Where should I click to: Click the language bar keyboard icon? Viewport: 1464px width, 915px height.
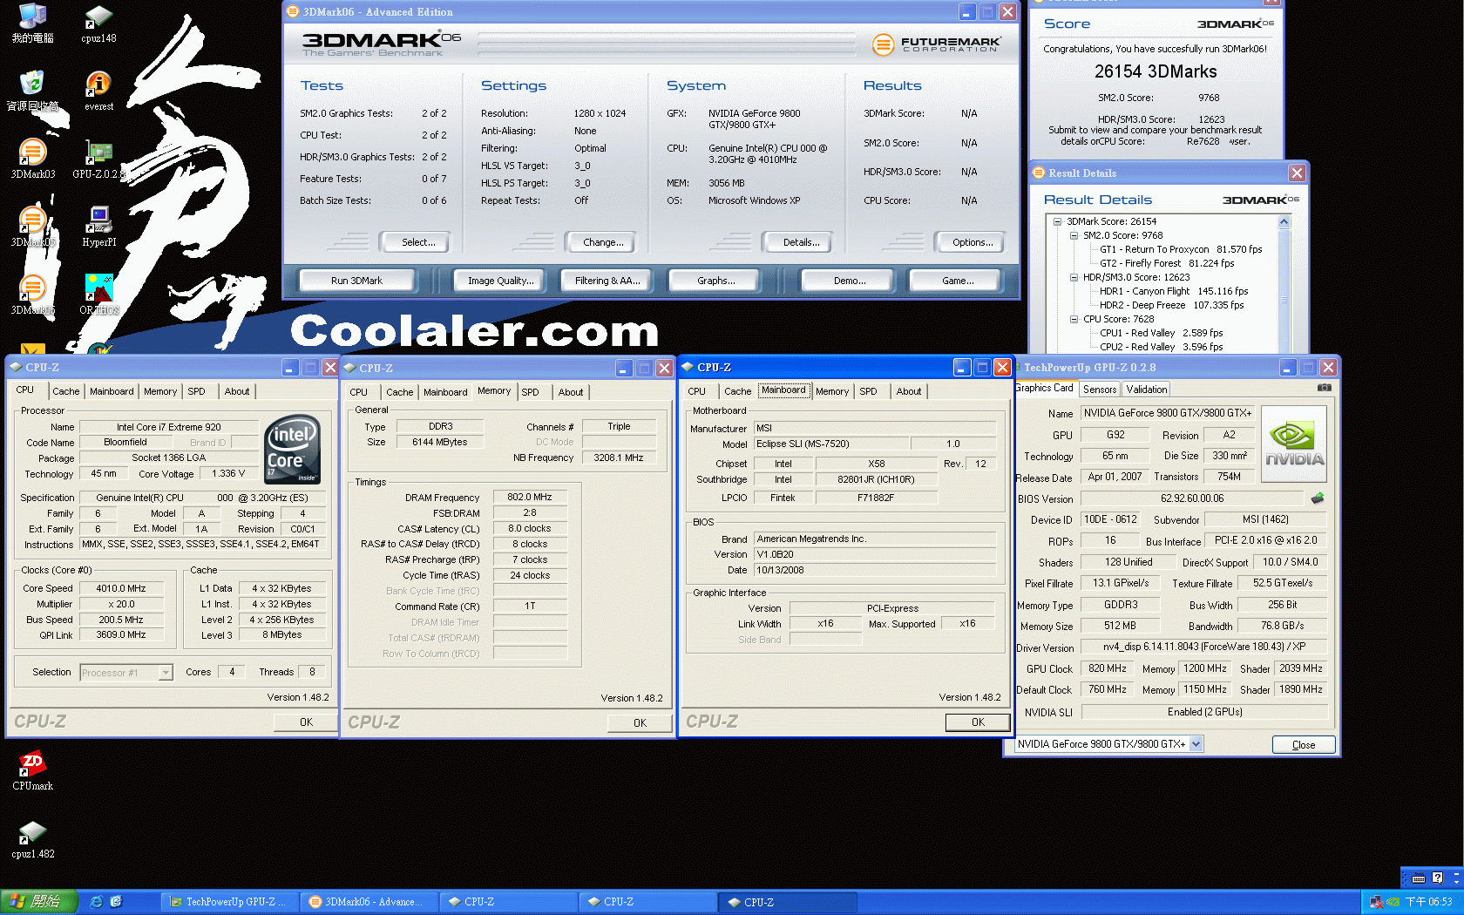tap(1419, 878)
